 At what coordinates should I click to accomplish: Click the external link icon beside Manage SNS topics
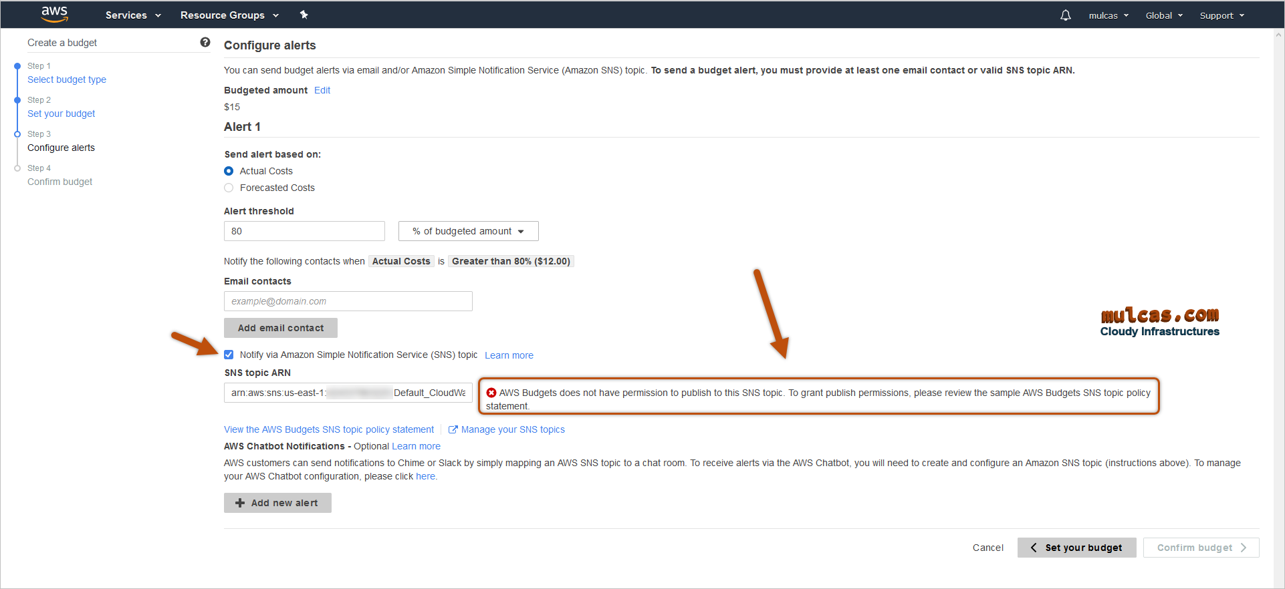[453, 429]
